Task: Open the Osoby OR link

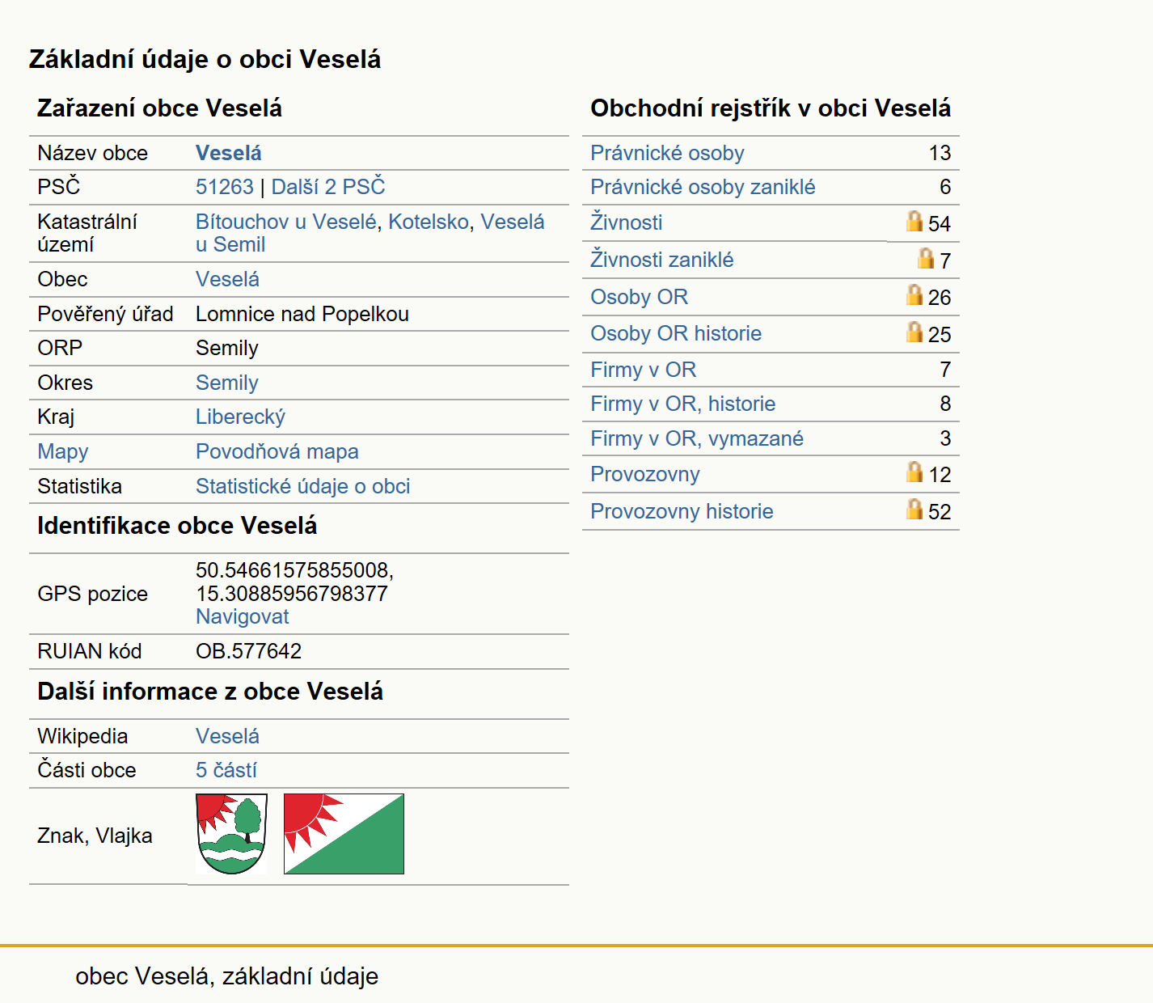Action: pos(639,297)
